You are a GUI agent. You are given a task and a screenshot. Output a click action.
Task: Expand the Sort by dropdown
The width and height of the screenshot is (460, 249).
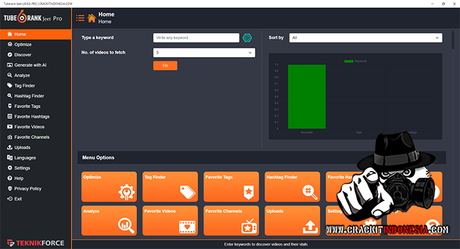coord(366,38)
